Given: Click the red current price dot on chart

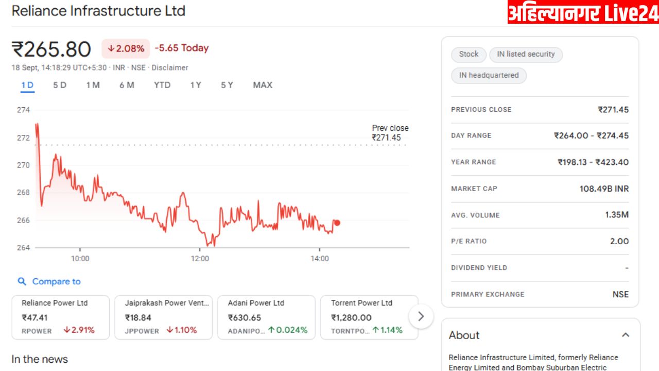Looking at the screenshot, I should tap(337, 223).
